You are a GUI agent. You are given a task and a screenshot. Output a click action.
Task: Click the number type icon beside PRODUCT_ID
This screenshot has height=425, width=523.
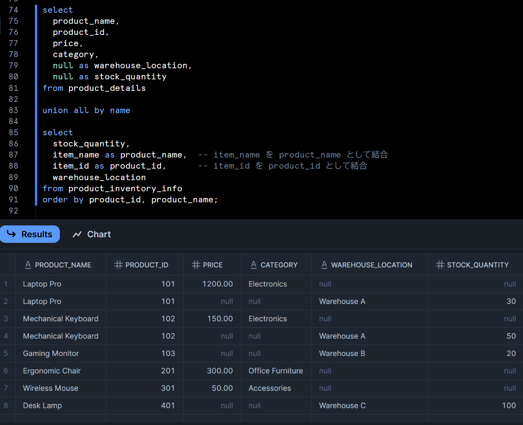tap(118, 265)
